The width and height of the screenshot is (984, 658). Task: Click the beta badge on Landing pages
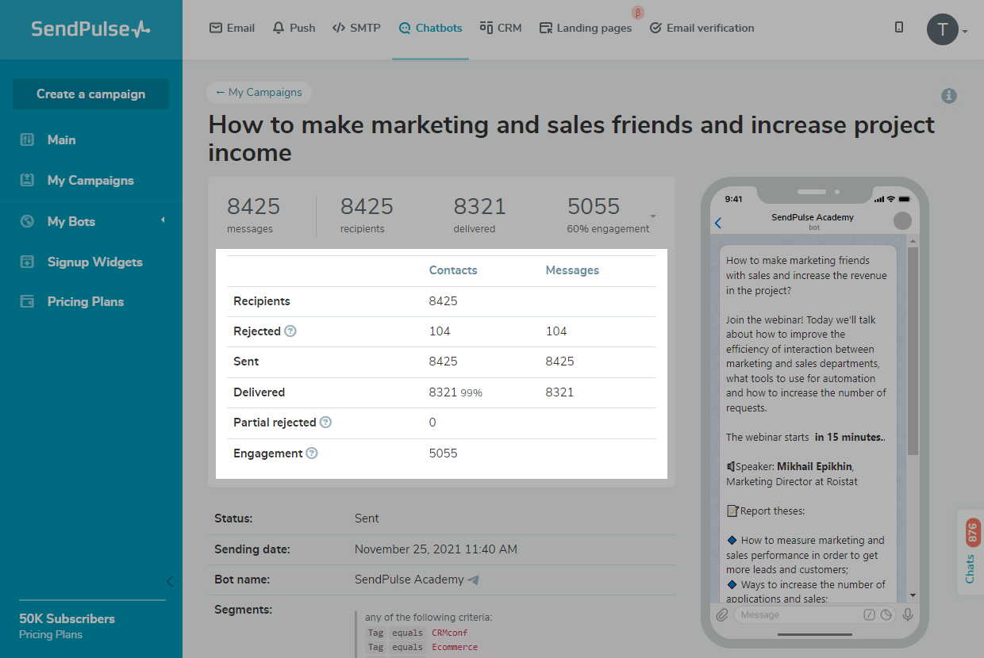tap(637, 13)
